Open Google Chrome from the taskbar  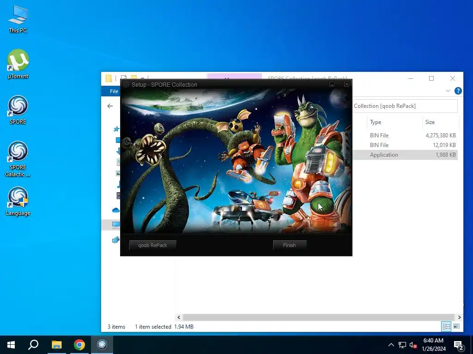point(79,345)
